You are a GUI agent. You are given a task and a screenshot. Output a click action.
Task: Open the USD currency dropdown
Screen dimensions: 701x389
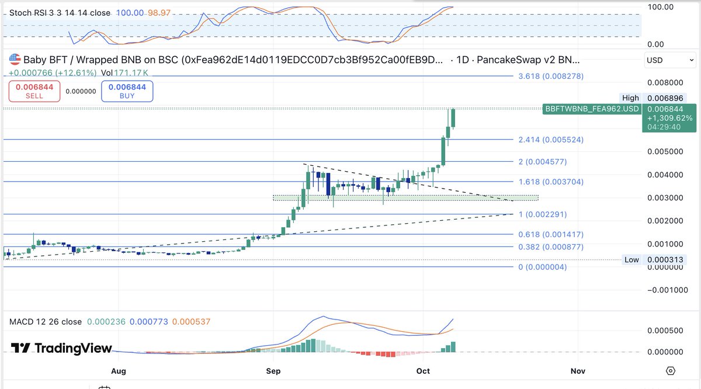[x=670, y=60]
